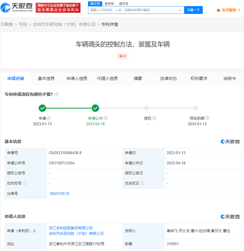Image resolution: width=244 pixels, height=251 pixels.
Task: Click the patent search input field
Action: 134,10
